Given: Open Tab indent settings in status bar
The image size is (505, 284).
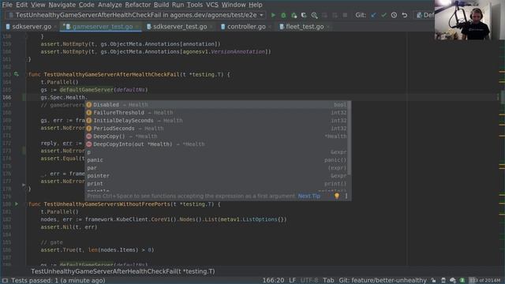Looking at the screenshot, I should click(x=328, y=281).
